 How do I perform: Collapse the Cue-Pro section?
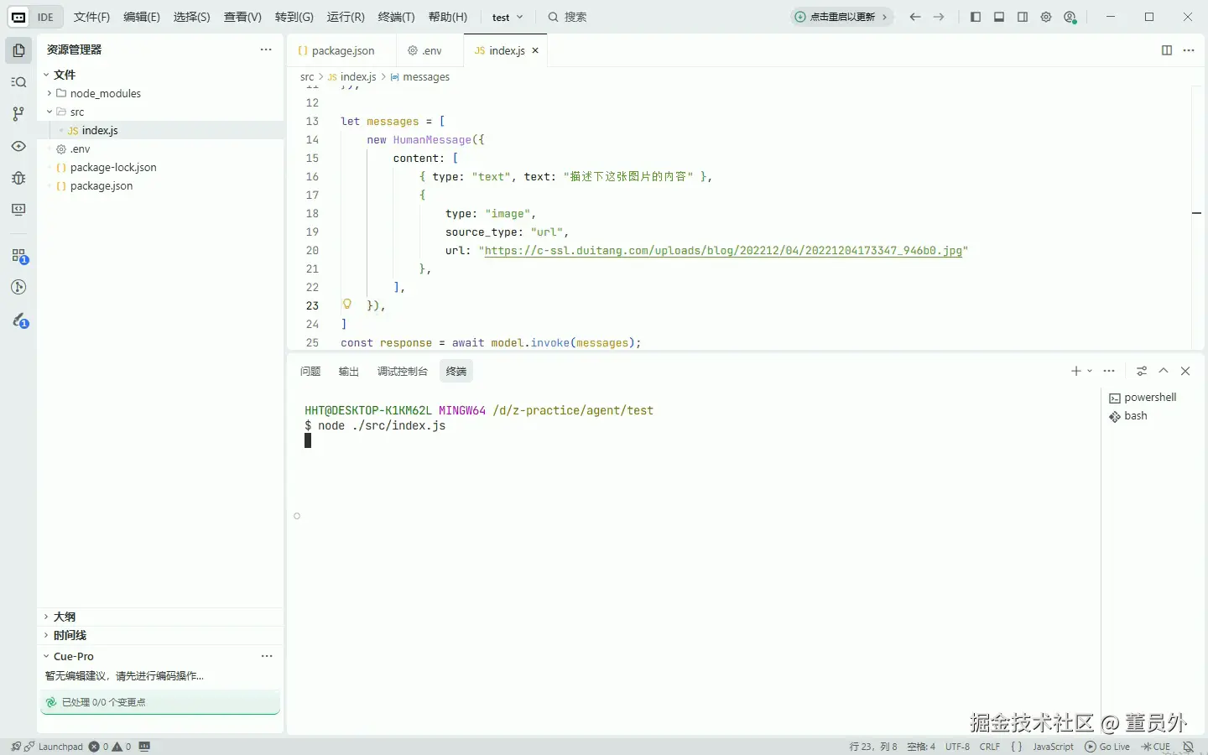(x=73, y=656)
